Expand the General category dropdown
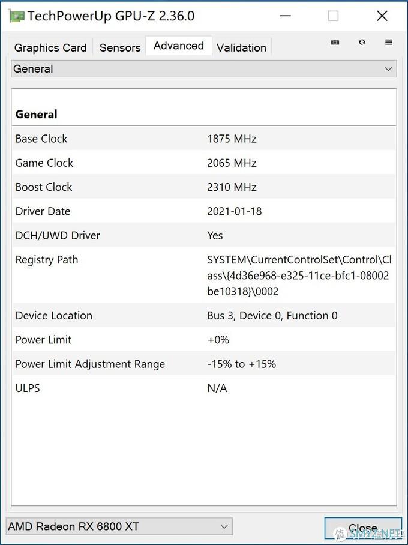 pos(203,69)
